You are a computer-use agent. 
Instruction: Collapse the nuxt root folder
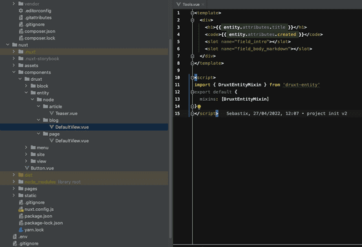click(x=8, y=45)
